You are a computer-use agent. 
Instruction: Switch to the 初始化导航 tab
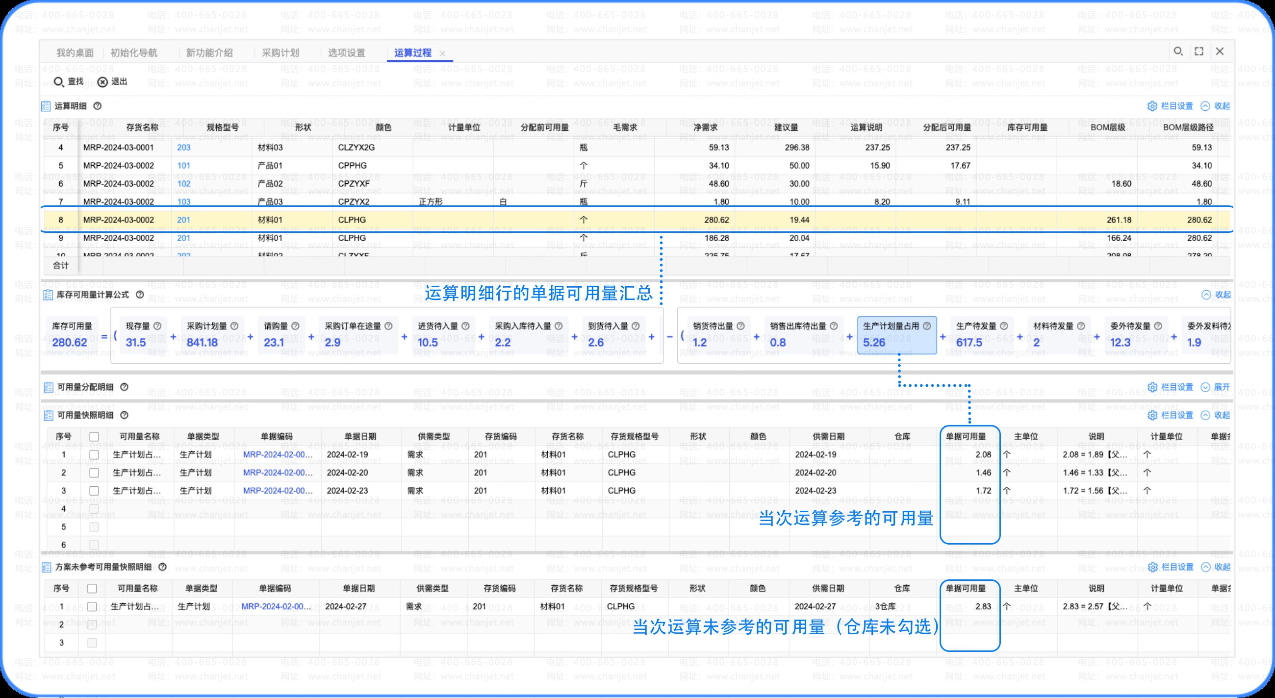point(134,53)
